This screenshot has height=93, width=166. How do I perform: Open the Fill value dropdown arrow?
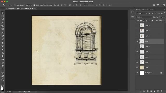coord(164,21)
